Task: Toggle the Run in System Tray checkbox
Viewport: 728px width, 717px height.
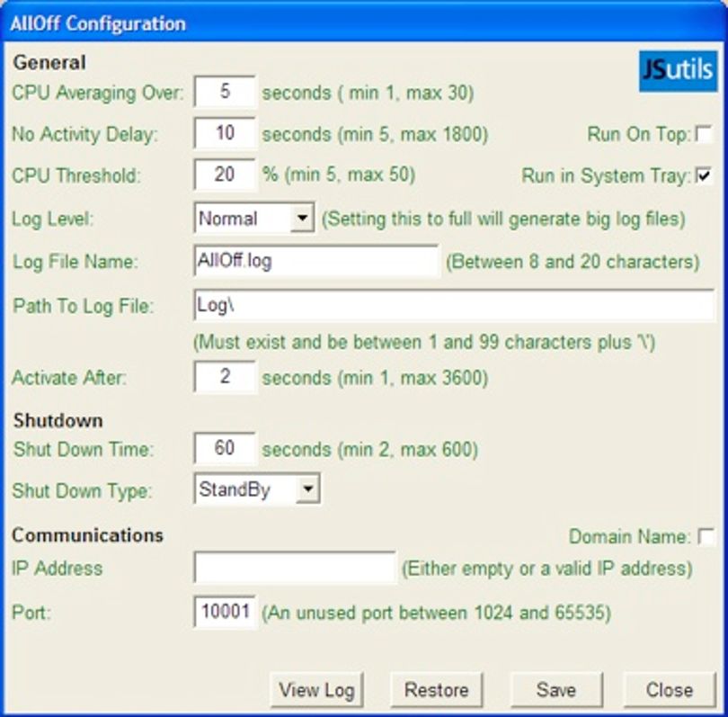Action: click(x=705, y=175)
